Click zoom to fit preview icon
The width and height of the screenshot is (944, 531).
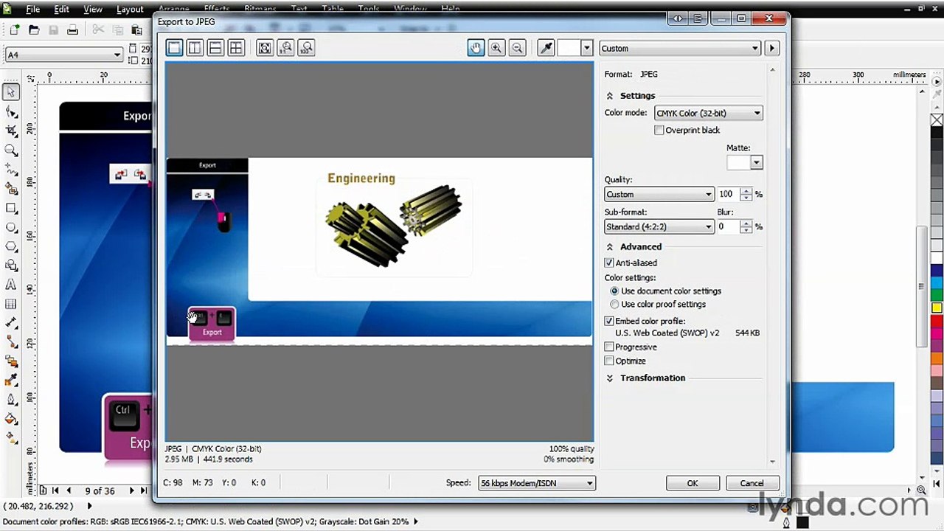click(265, 48)
